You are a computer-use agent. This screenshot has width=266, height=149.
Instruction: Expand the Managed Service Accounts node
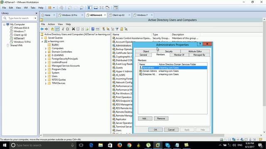click(46, 66)
